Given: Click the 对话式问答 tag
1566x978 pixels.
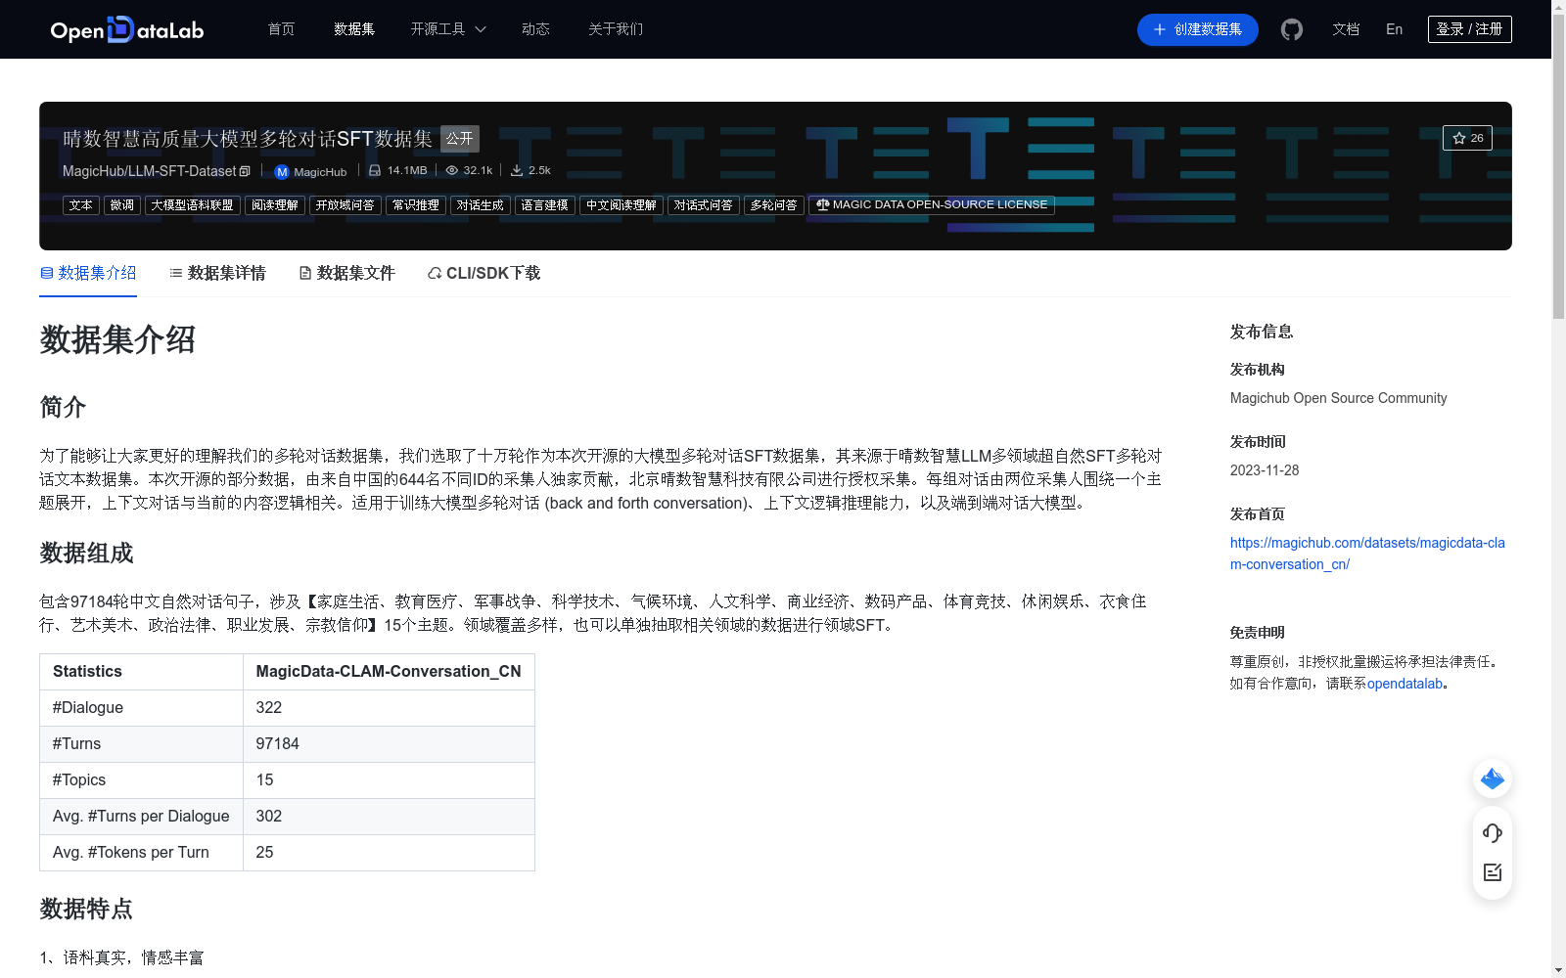Looking at the screenshot, I should [x=704, y=205].
